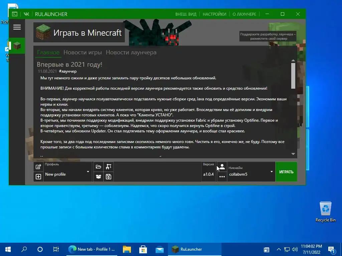This screenshot has height=256, width=342.
Task: Click the news scrollbar thumb
Action: [x=293, y=76]
